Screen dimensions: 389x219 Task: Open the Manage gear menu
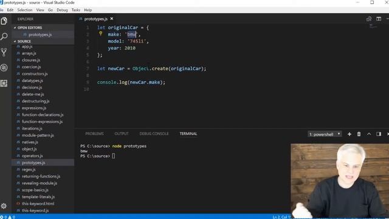click(4, 206)
